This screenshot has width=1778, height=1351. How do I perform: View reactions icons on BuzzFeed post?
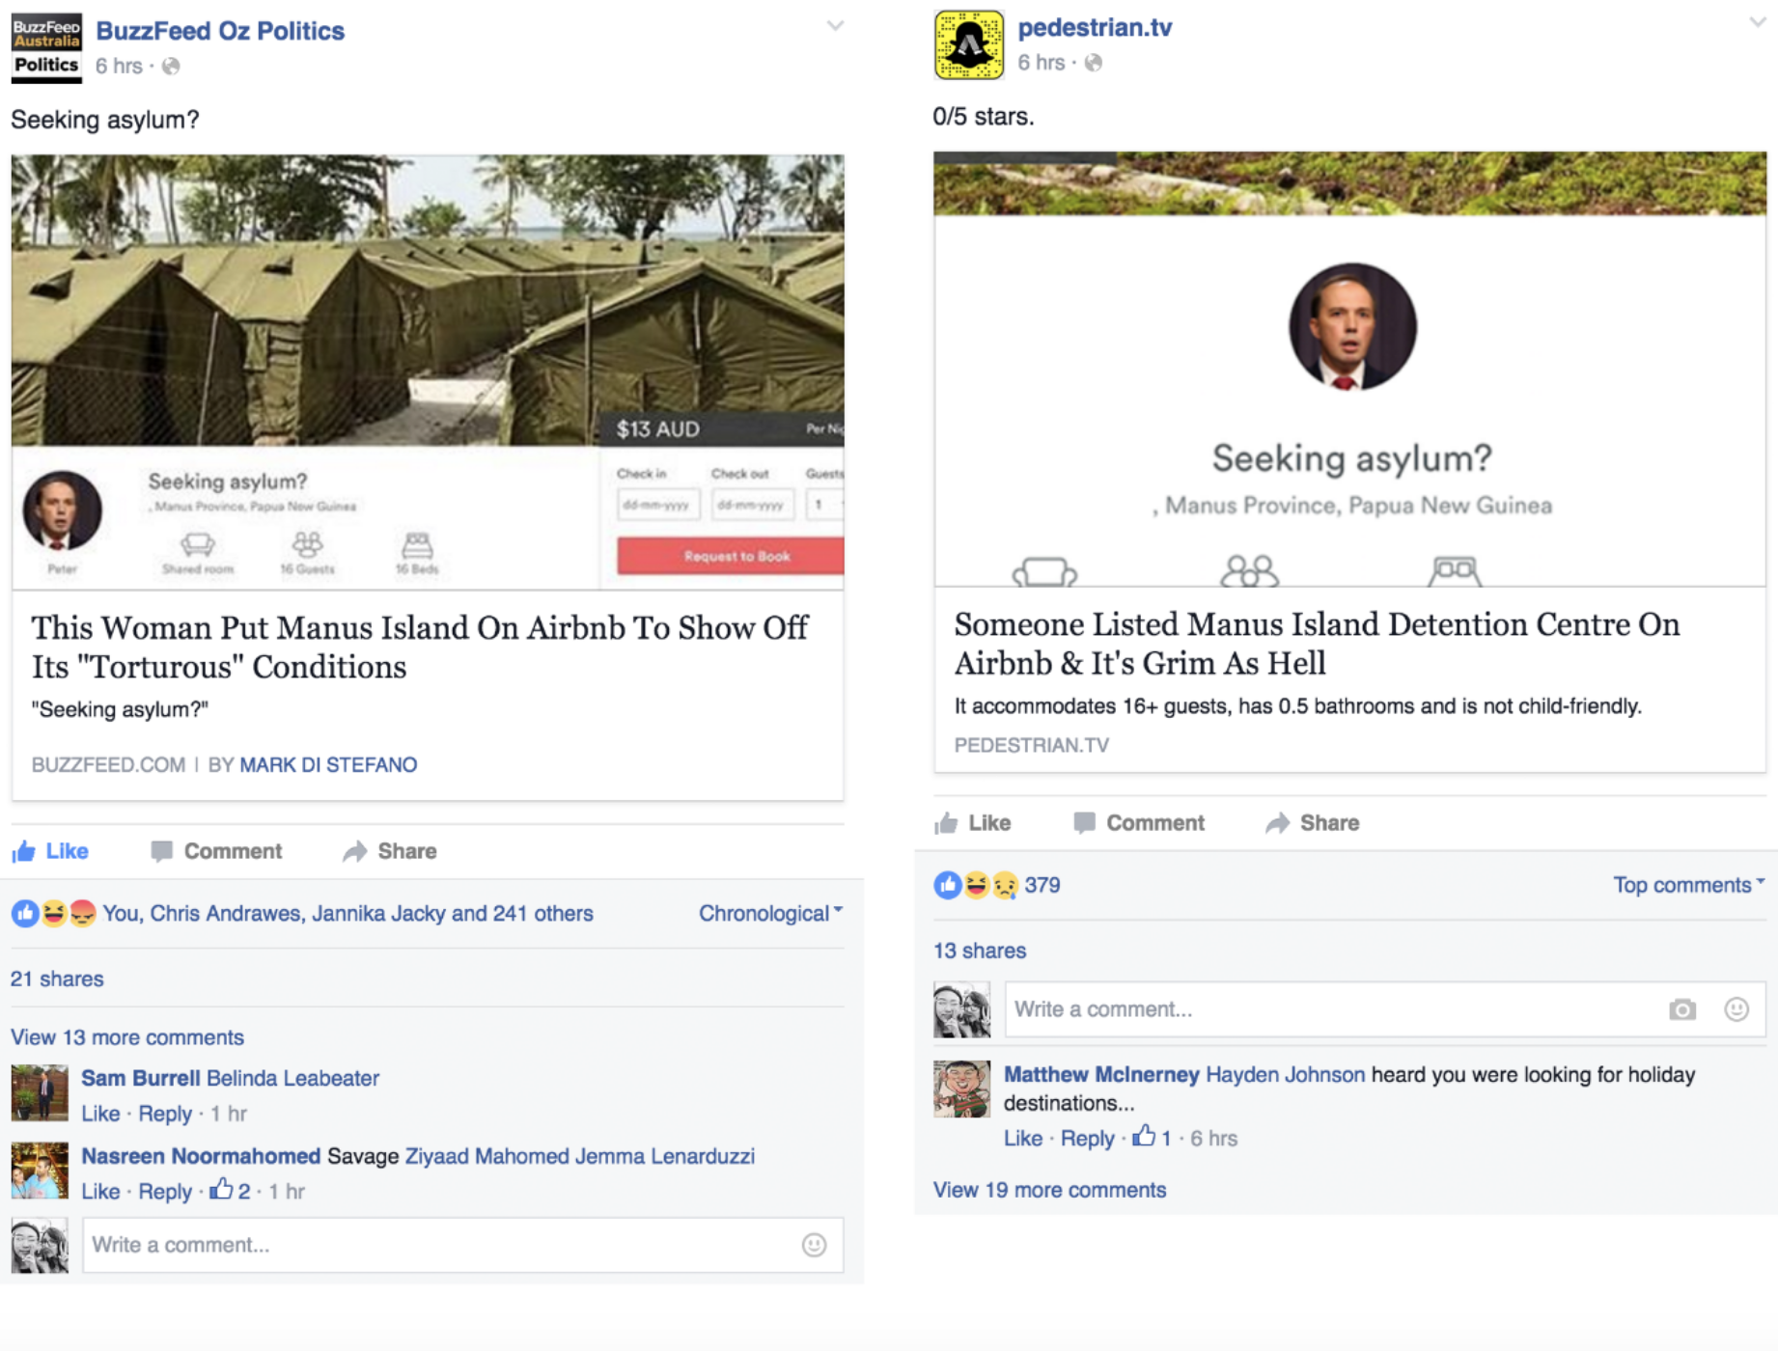(54, 913)
